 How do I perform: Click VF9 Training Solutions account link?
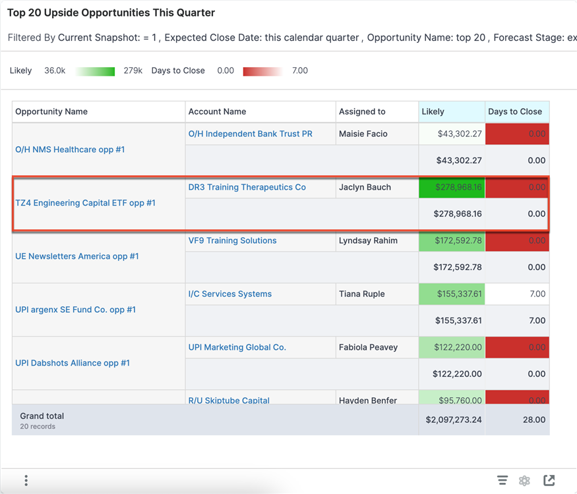point(232,240)
